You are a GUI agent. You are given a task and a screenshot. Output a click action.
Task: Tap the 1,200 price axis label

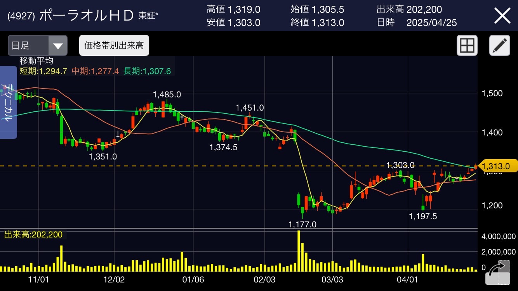tap(492, 205)
